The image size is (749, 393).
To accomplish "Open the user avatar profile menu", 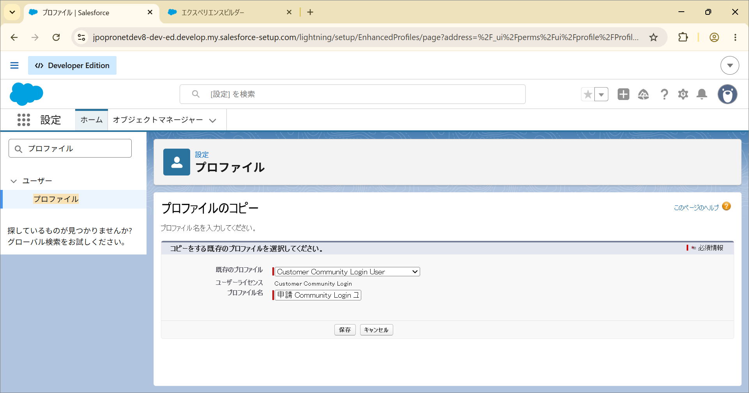I will tap(727, 94).
